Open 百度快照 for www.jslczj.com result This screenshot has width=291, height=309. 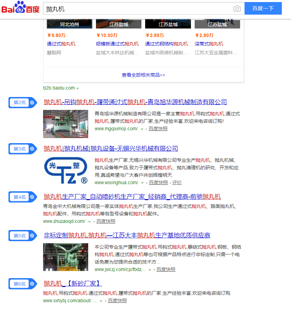point(166,270)
